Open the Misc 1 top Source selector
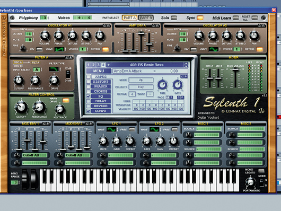This screenshot has height=211, width=281. tap(209, 129)
